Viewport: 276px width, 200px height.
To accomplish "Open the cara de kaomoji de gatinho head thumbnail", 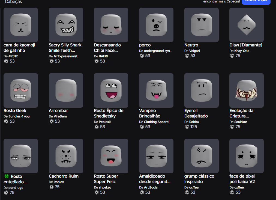I will pos(21,25).
